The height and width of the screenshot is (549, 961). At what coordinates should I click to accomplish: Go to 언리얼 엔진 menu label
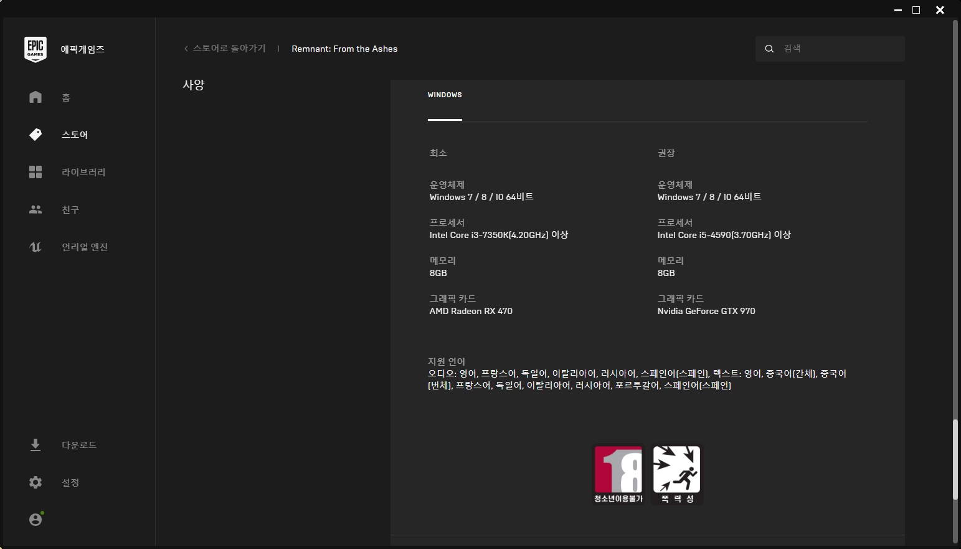click(85, 247)
